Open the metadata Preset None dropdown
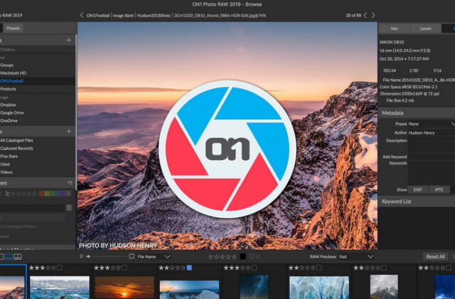 click(432, 124)
